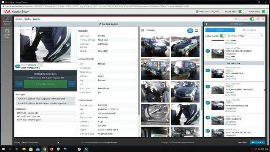The width and height of the screenshot is (270, 152).
Task: Toggle the Follow Auction switch
Action: coord(223,36)
